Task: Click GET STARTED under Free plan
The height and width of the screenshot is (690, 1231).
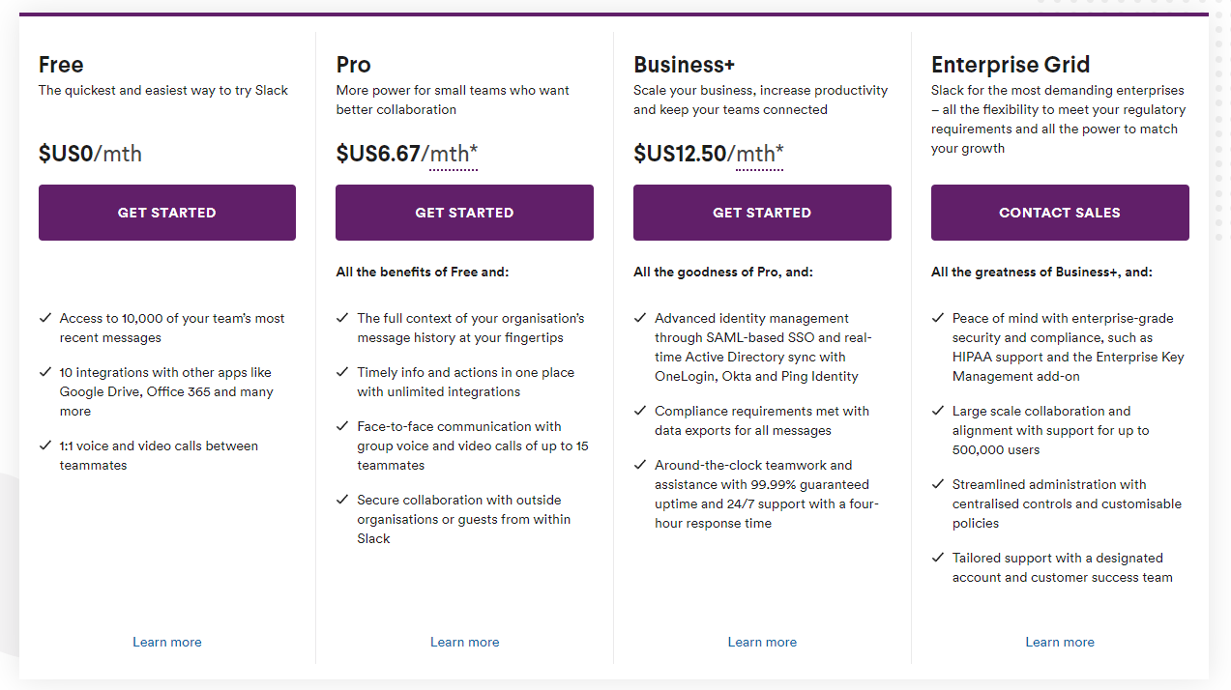Action: point(166,213)
